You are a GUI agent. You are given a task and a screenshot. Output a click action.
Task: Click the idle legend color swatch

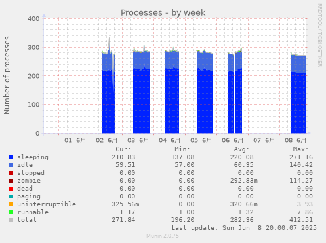11,165
